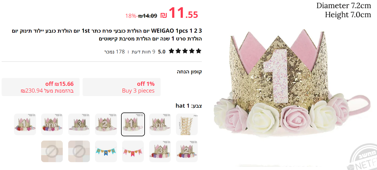This screenshot has height=170, width=377.
Task: Click the 178 sold count text
Action: point(115,52)
